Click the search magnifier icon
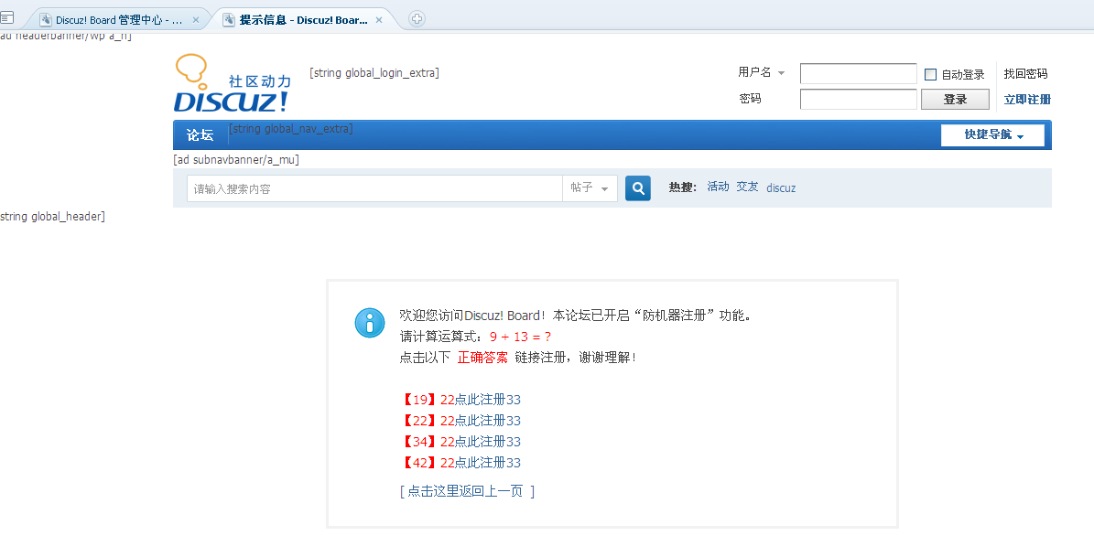The image size is (1094, 557). pos(637,187)
